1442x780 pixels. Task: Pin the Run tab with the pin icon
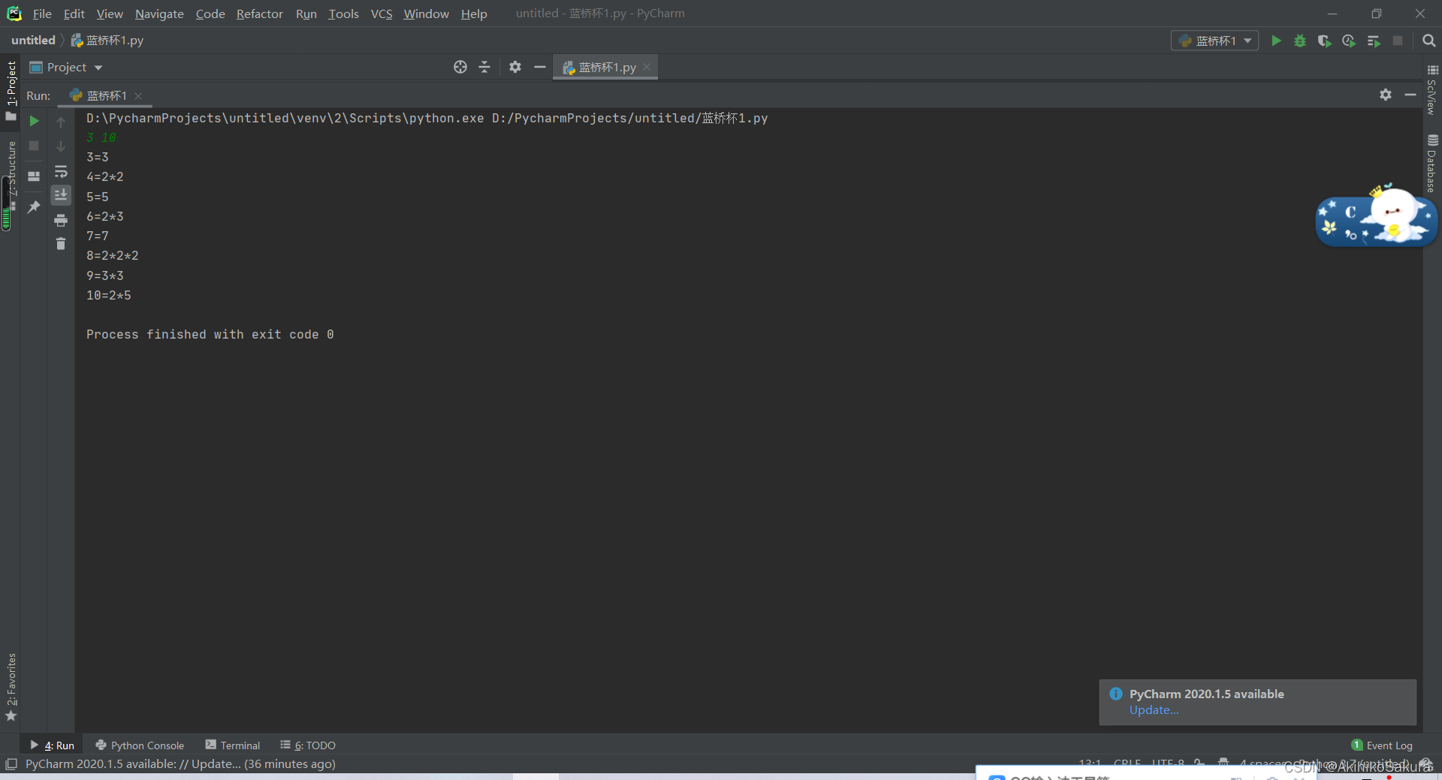pos(33,207)
